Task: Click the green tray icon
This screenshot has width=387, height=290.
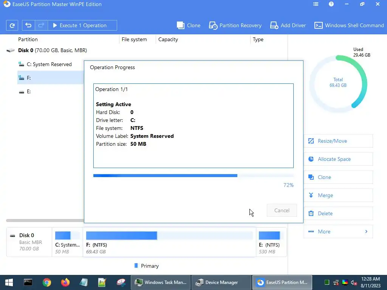Action: [327, 282]
